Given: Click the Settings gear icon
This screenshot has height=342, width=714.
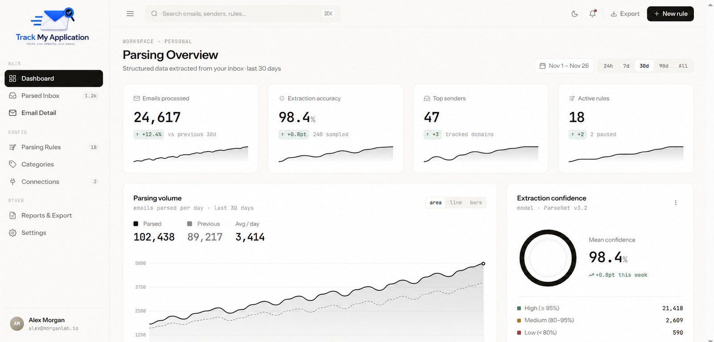Looking at the screenshot, I should click(x=12, y=233).
